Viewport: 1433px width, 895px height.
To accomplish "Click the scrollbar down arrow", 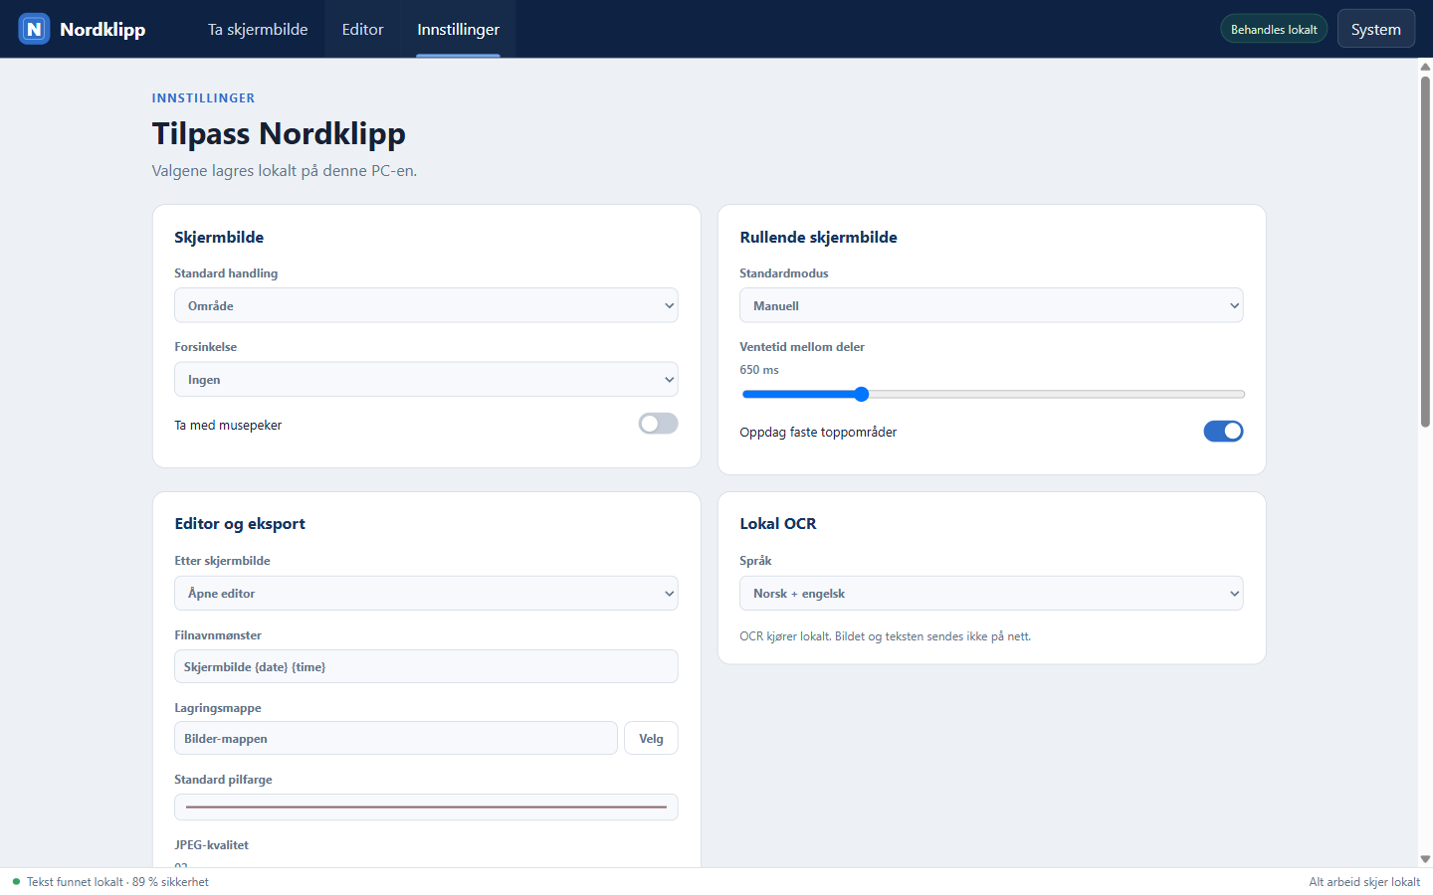I will click(1425, 859).
